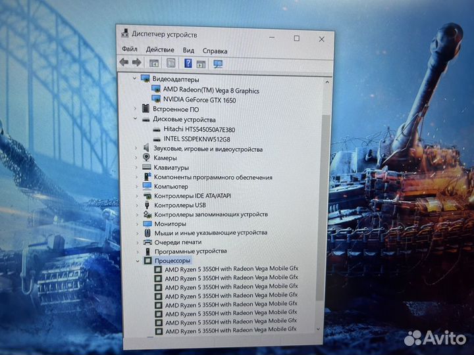Viewport: 474px width, 355px height.
Task: Click the Встроенное ПО chip icon
Action: [145, 108]
